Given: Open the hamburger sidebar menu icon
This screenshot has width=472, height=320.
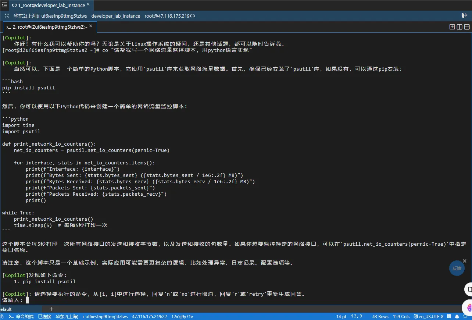Looking at the screenshot, I should click(x=4, y=5).
